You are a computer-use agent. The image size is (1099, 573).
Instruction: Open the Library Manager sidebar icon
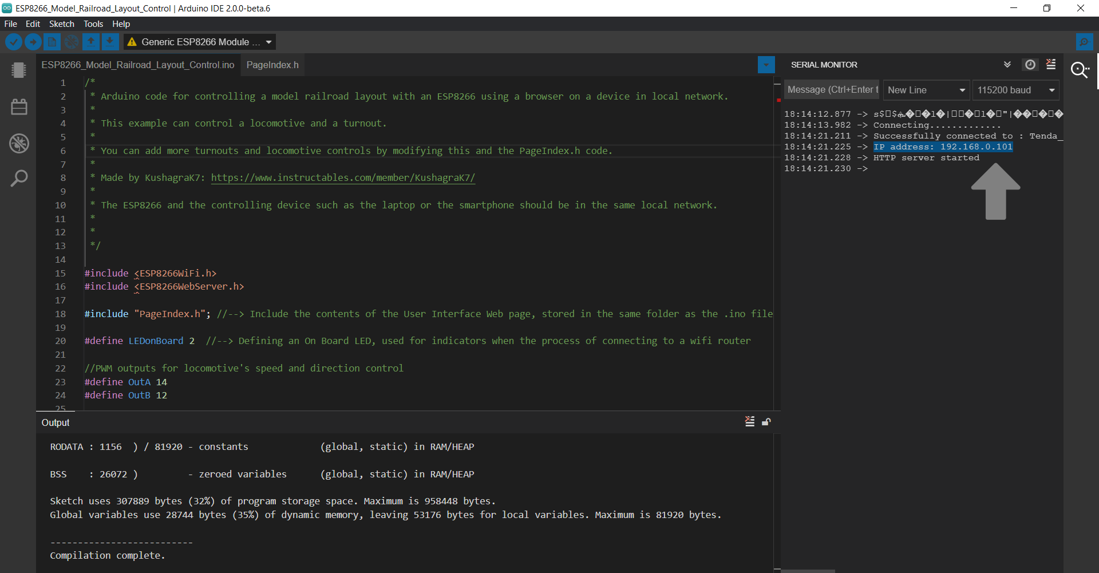pos(19,106)
